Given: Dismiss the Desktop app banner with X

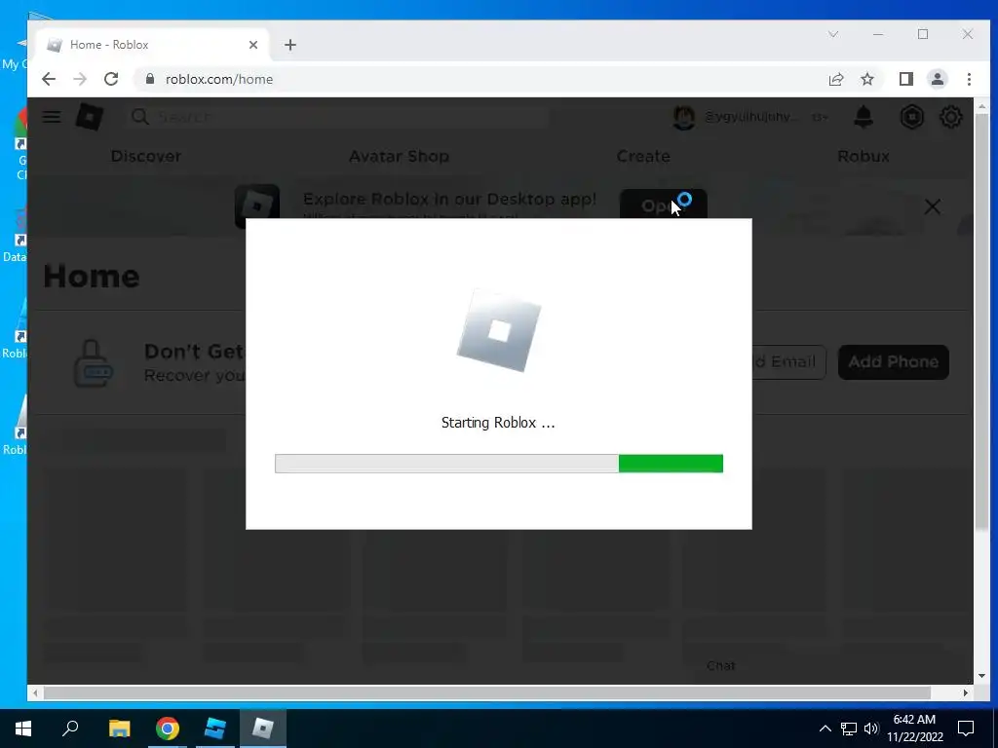Looking at the screenshot, I should (x=933, y=206).
